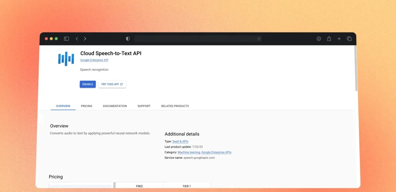Open the privacy report shield icon
The width and height of the screenshot is (396, 192).
click(128, 39)
